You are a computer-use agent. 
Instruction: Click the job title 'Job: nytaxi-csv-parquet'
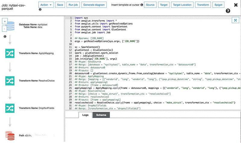(x=14, y=7)
